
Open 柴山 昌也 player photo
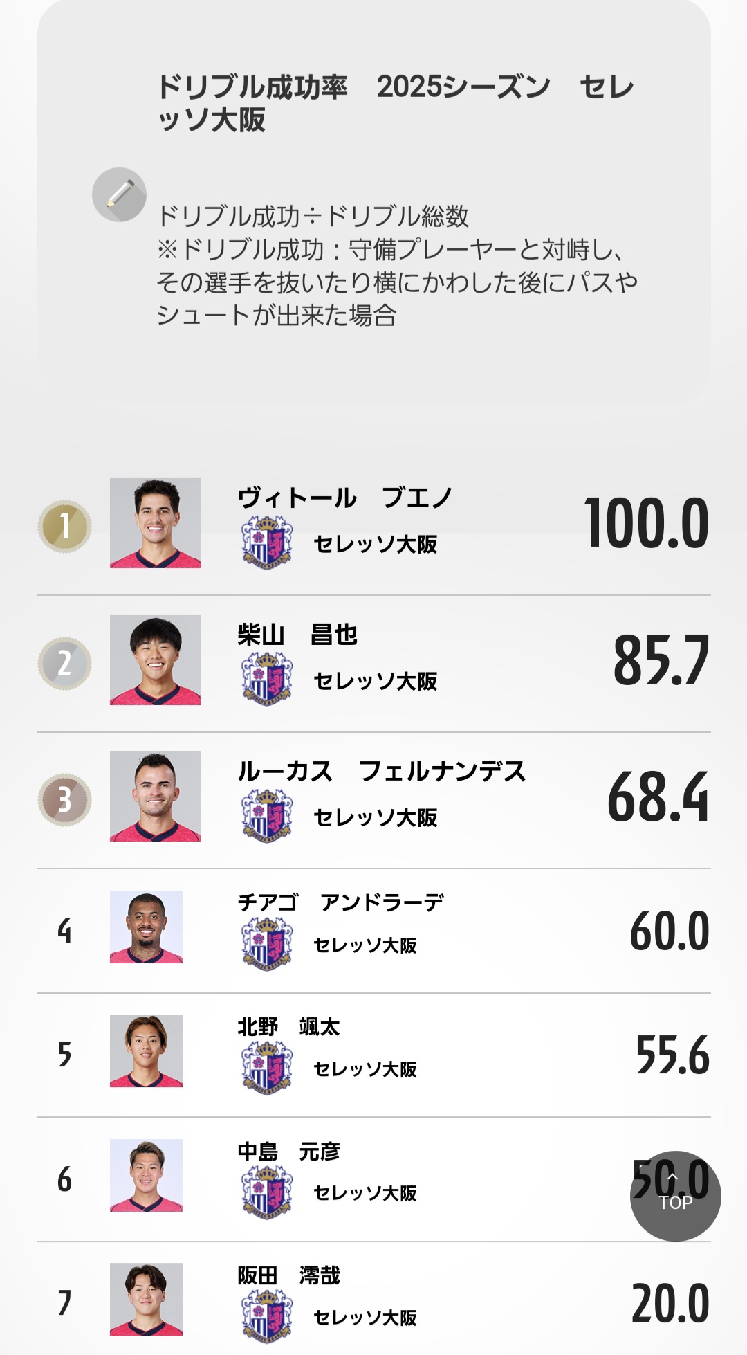(x=155, y=660)
